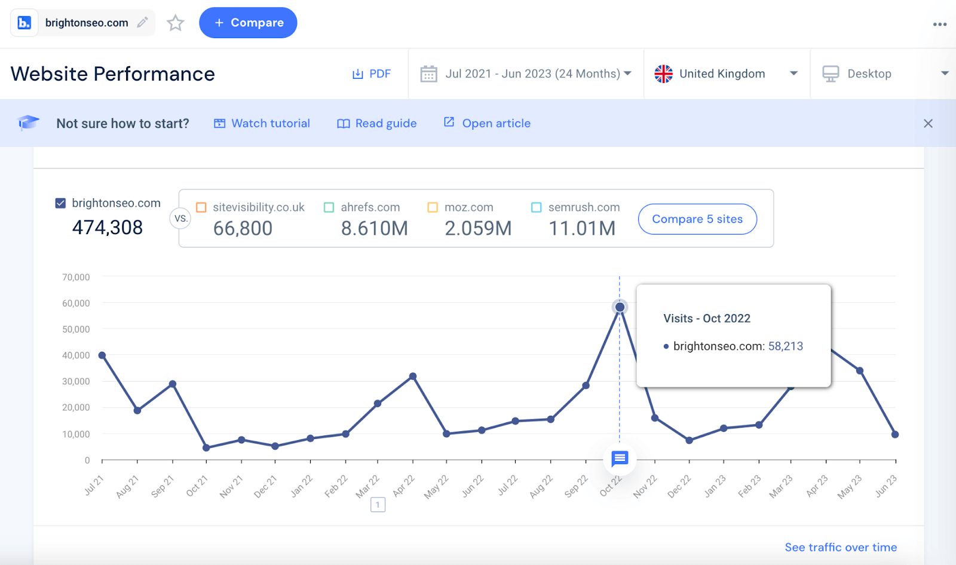Click the Sep 21 chart data point
Image resolution: width=956 pixels, height=565 pixels.
(173, 384)
